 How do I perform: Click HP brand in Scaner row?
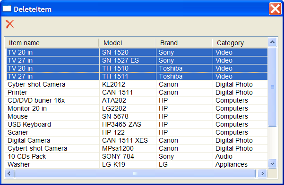coord(184,132)
